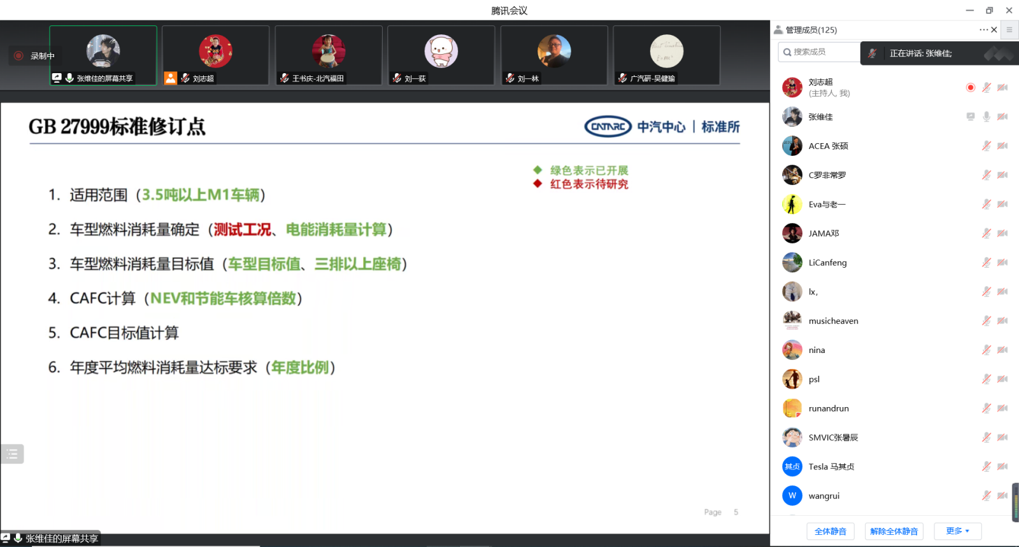
Task: Click the muted mic icon in speaking banner
Action: tap(873, 53)
